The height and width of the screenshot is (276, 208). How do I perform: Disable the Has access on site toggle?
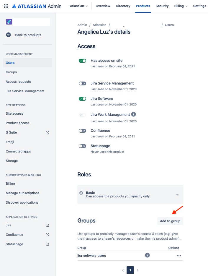tap(82, 61)
